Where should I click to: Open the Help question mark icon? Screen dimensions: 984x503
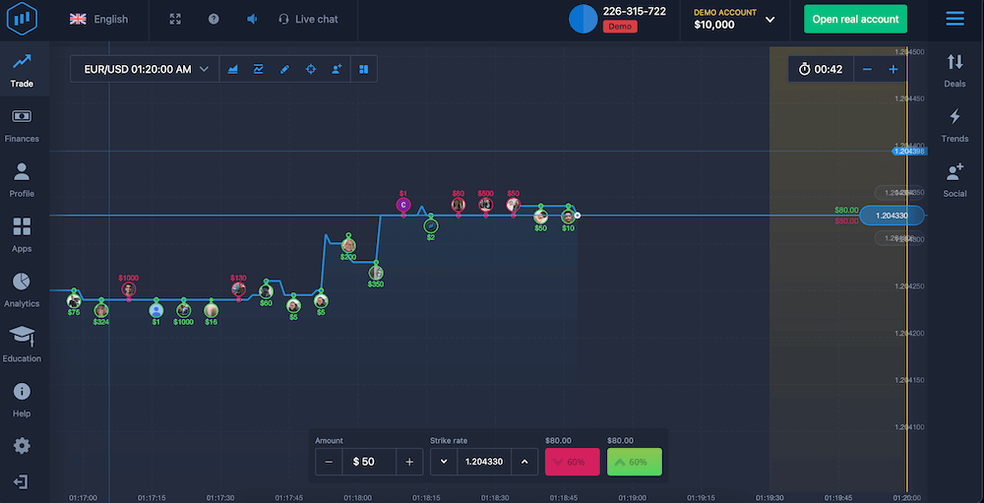click(x=215, y=19)
